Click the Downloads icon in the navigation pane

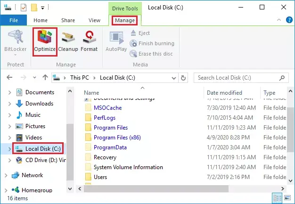pyautogui.click(x=19, y=104)
